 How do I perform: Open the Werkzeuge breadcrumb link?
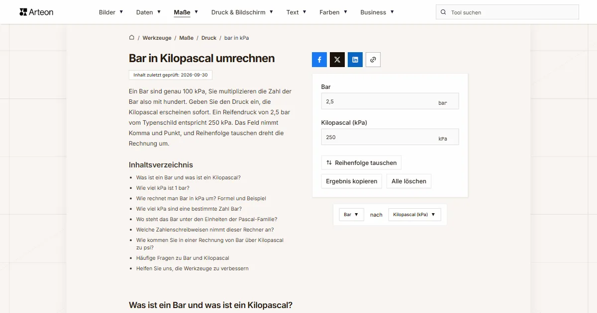[x=157, y=38]
